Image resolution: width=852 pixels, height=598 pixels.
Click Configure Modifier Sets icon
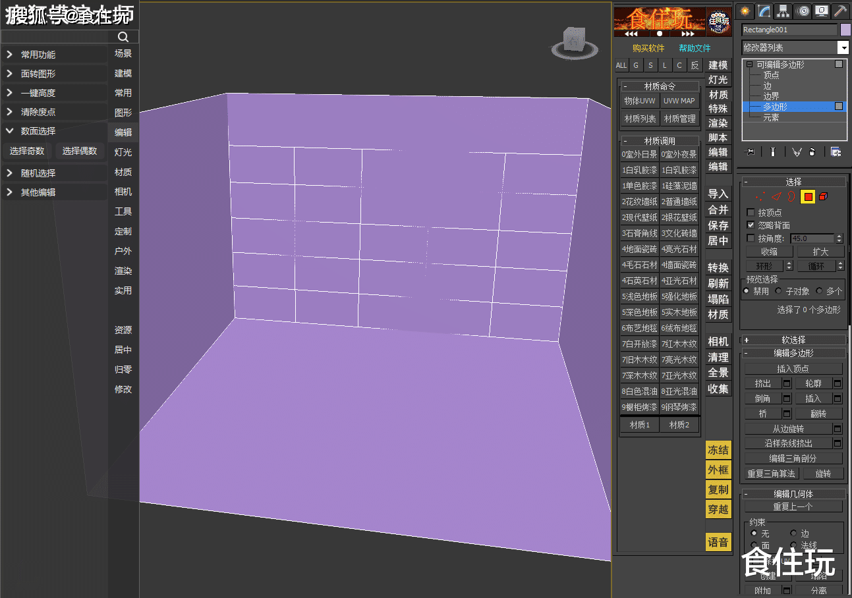pyautogui.click(x=836, y=151)
